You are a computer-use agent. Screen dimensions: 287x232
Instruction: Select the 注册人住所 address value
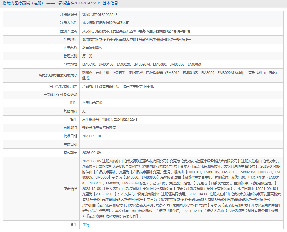[136, 31]
